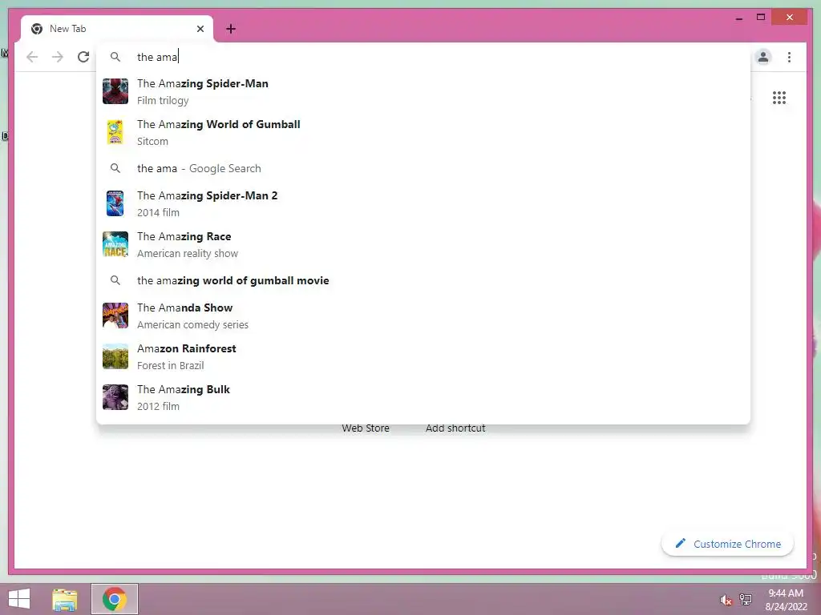Choose the Amazon Rainforest suggestion
821x615 pixels.
coord(423,356)
